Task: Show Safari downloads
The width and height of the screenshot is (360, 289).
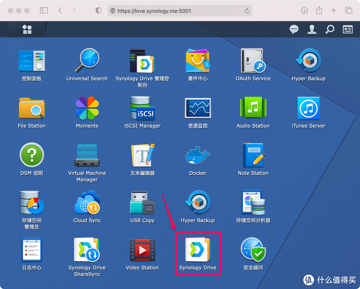Action: [304, 11]
